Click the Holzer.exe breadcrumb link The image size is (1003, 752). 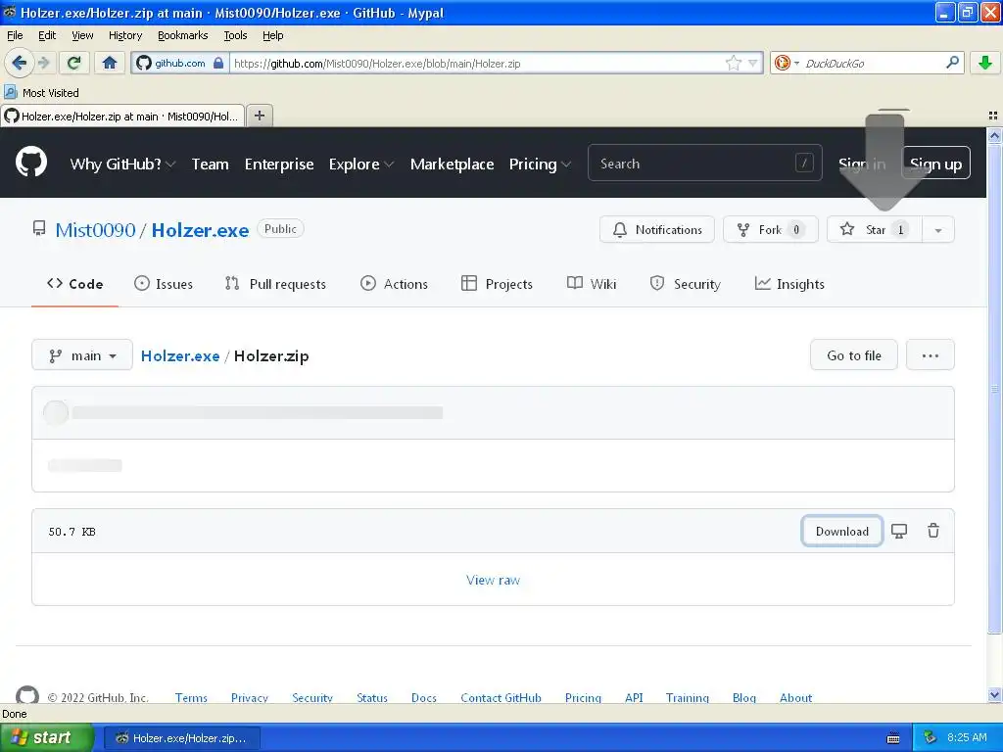pyautogui.click(x=180, y=355)
